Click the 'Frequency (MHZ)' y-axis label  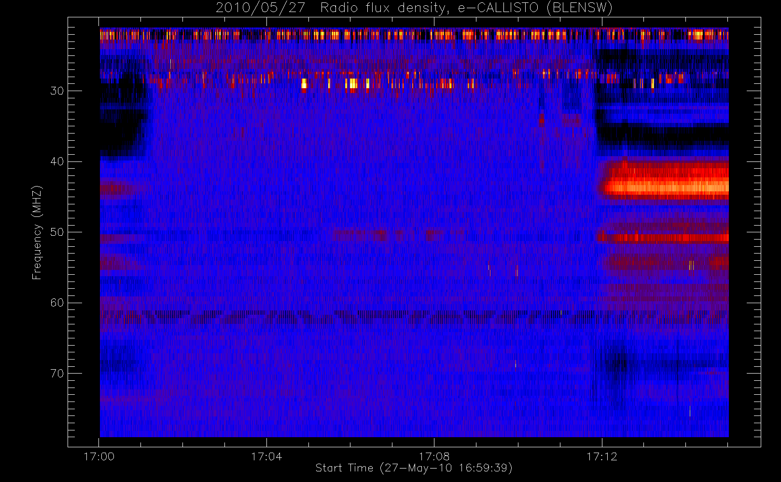point(37,232)
